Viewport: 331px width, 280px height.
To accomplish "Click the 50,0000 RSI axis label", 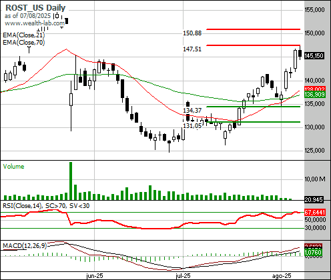I will (315, 220).
